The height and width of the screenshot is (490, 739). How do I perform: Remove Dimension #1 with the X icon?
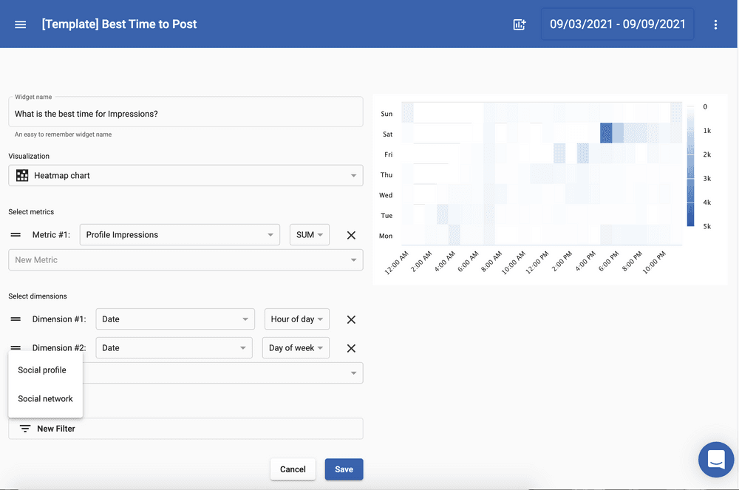351,319
